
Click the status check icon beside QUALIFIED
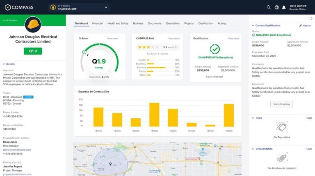pyautogui.click(x=253, y=35)
